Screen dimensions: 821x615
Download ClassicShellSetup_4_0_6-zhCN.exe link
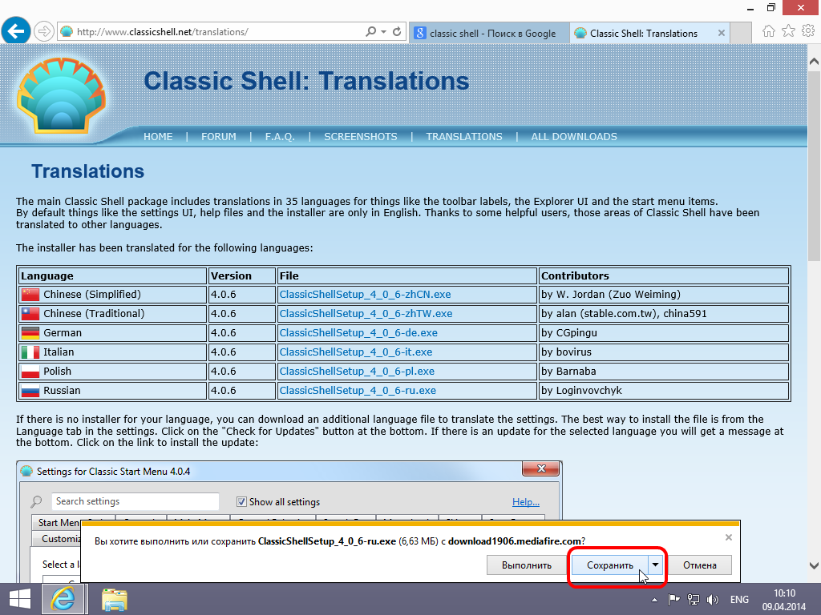tap(365, 295)
